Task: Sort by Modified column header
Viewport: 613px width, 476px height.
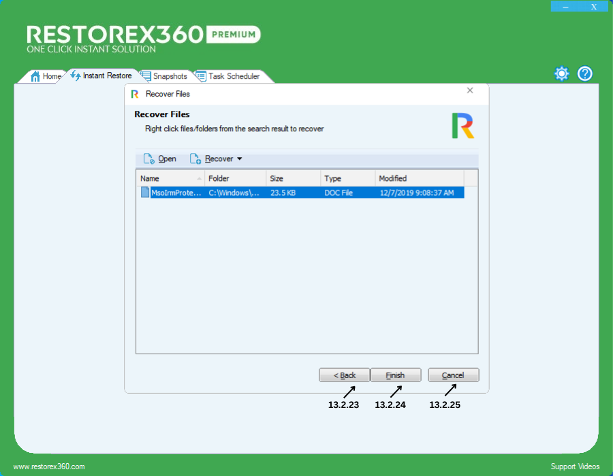Action: (419, 178)
